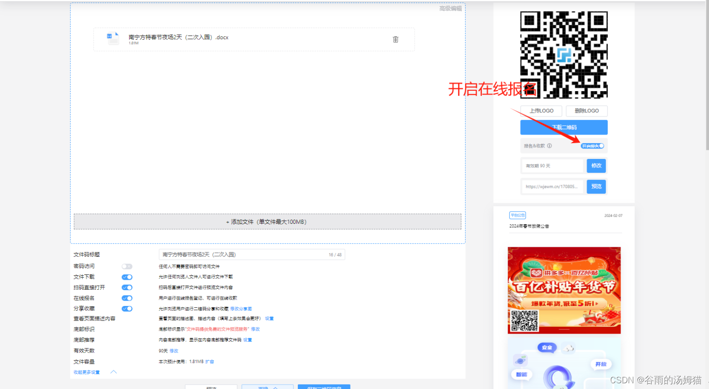
Task: Click the 底部推荐 label
Action: click(x=84, y=340)
